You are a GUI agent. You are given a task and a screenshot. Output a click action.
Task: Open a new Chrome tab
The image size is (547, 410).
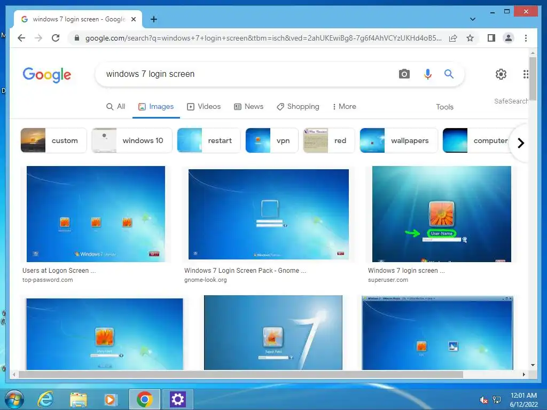coord(153,19)
